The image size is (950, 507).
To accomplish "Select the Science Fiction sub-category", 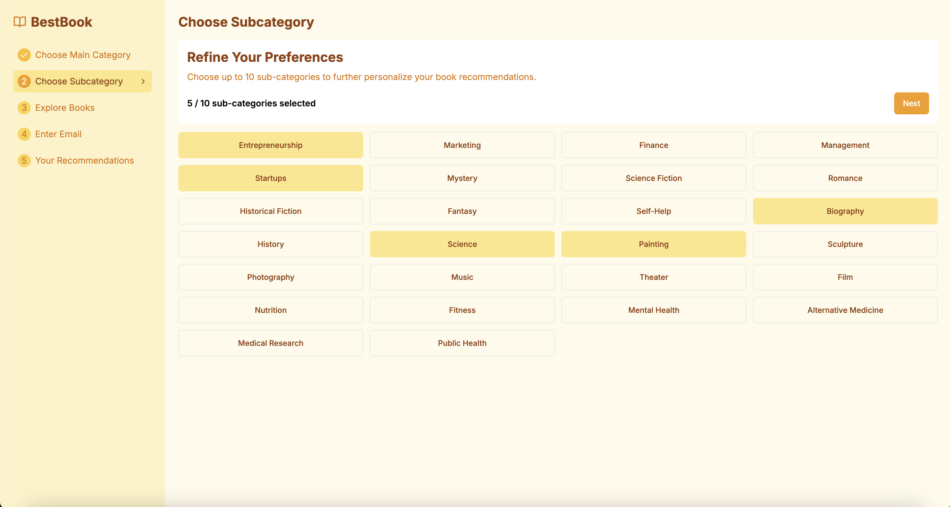I will [x=653, y=178].
